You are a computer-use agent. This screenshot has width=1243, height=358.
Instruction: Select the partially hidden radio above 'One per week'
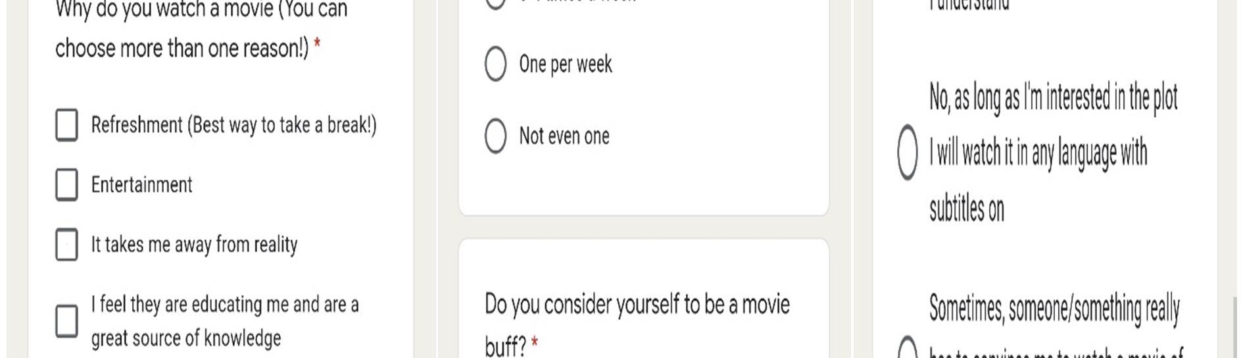(495, 4)
